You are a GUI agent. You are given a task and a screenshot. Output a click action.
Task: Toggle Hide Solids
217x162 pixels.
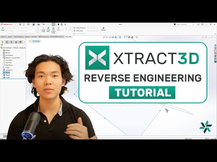[78, 31]
